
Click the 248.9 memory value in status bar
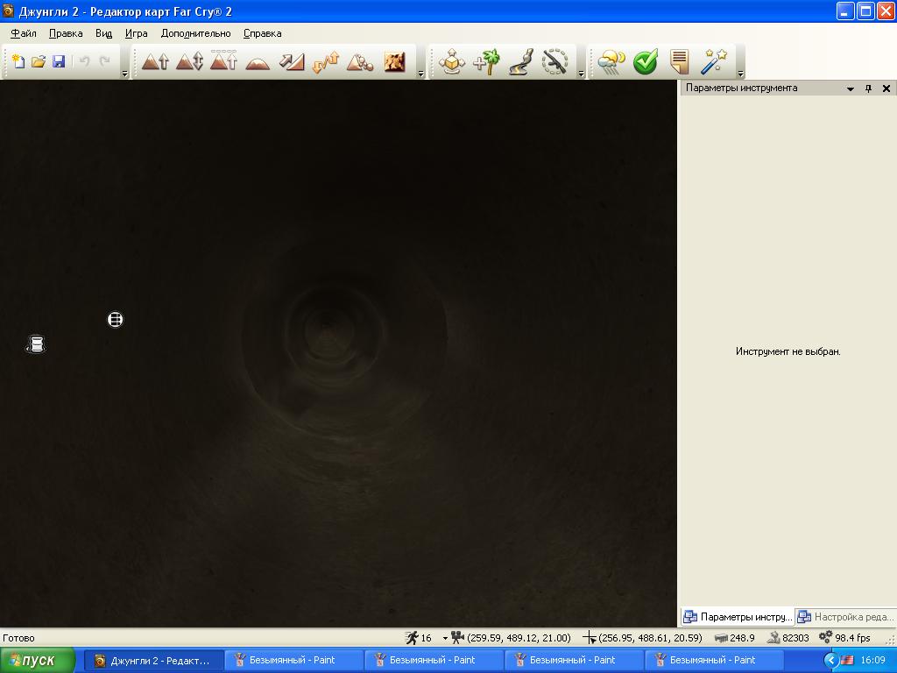pyautogui.click(x=742, y=638)
